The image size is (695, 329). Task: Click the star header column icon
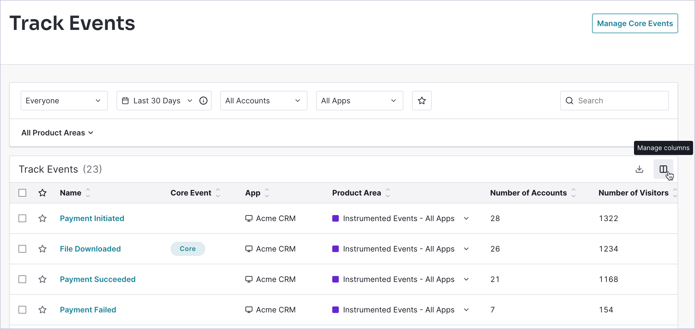[x=42, y=193]
